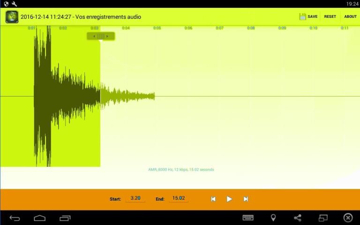Open the keyboard icon in navigation bar

pyautogui.click(x=248, y=217)
